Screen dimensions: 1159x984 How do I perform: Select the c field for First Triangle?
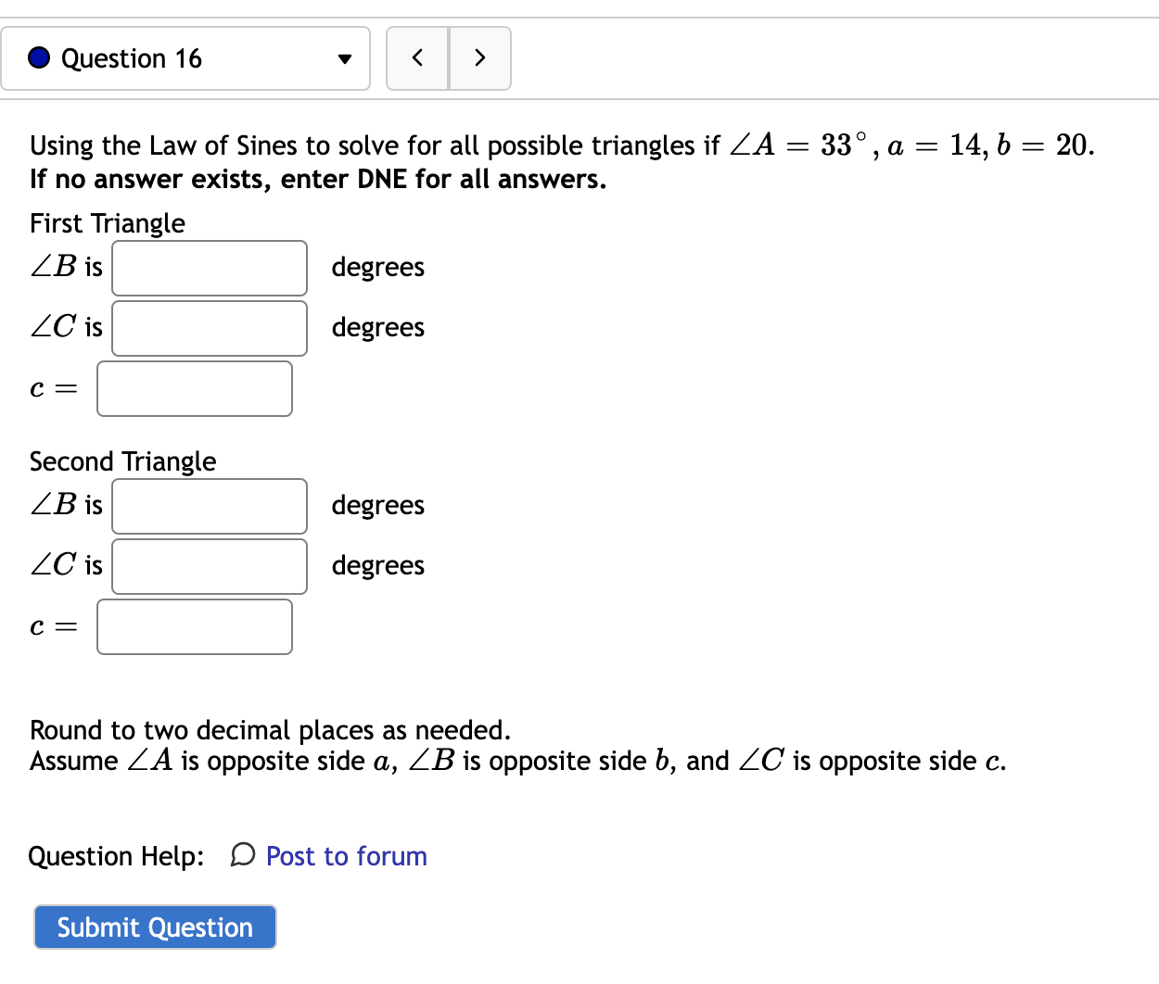pos(194,388)
